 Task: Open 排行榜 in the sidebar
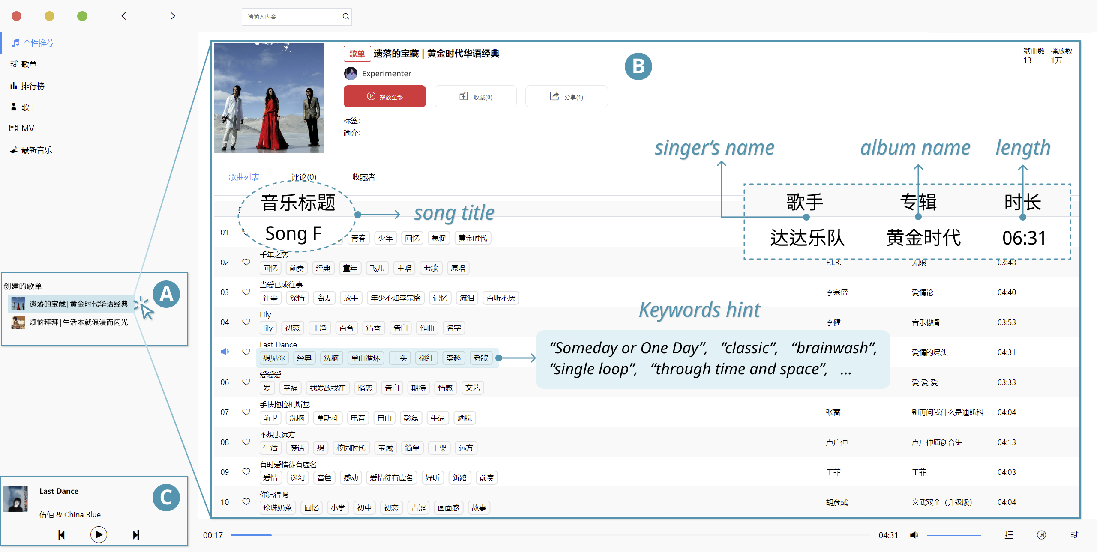[x=33, y=86]
